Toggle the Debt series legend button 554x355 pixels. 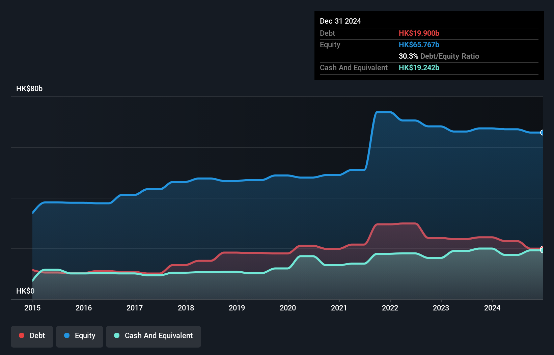click(32, 336)
